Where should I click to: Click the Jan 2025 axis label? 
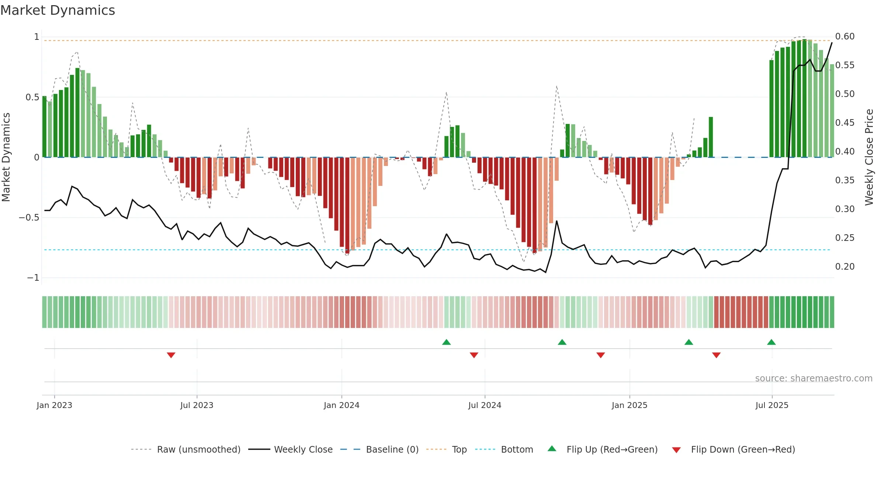[630, 405]
